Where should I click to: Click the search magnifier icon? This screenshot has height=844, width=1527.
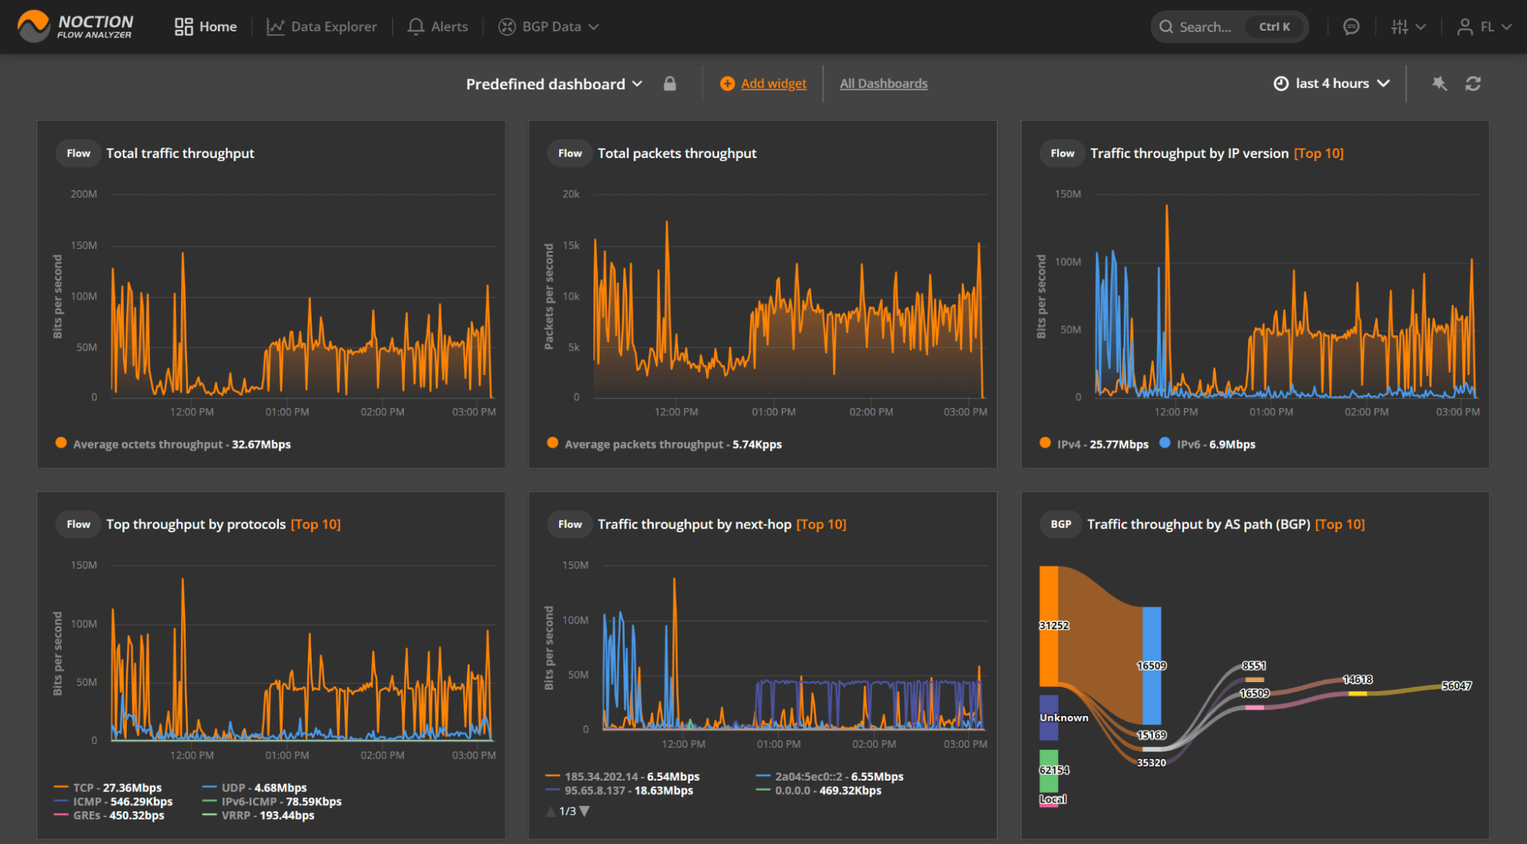[1166, 27]
